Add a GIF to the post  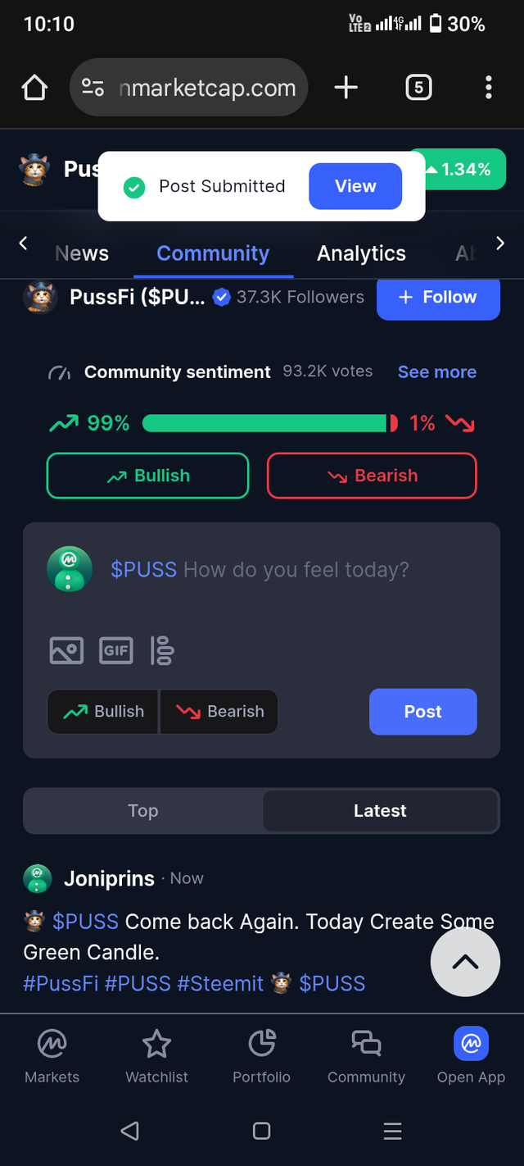pos(116,650)
